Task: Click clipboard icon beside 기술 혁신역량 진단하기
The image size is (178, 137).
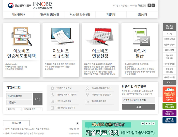Action: click(52, 108)
